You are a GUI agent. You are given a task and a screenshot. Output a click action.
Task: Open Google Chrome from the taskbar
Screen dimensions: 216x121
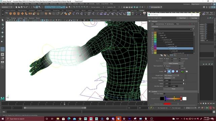(x=80, y=119)
